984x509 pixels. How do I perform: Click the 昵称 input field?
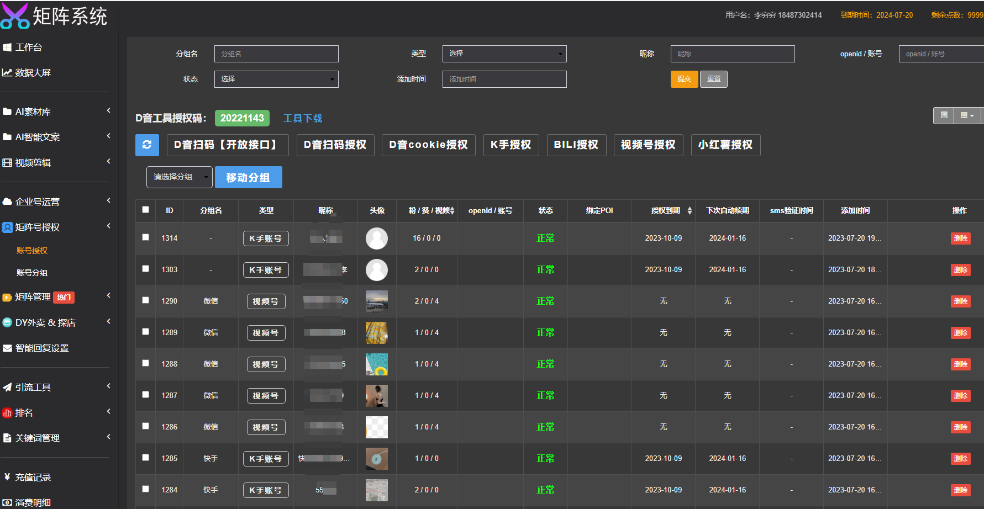click(x=733, y=54)
